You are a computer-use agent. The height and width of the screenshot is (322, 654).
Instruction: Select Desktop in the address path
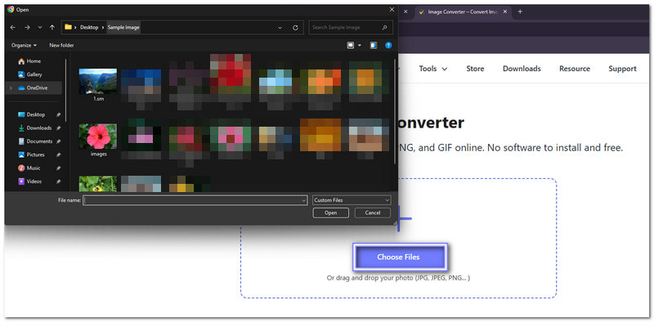pos(89,28)
